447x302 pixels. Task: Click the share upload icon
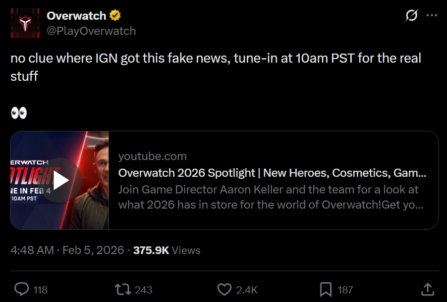click(x=427, y=289)
